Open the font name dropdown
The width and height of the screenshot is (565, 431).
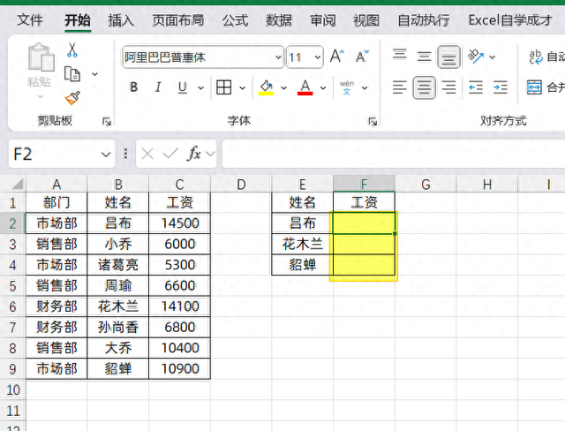tap(278, 57)
